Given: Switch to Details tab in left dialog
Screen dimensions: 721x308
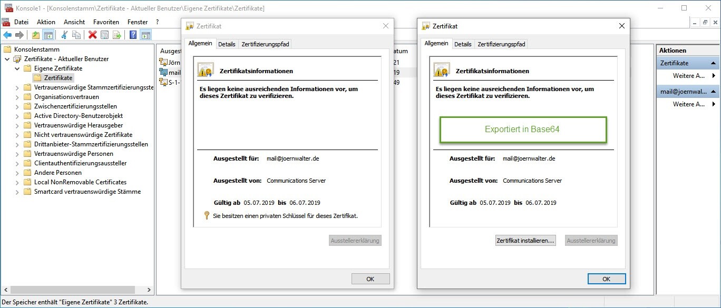Looking at the screenshot, I should pyautogui.click(x=227, y=44).
